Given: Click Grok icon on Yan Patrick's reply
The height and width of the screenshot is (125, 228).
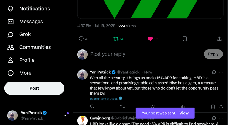Looking at the screenshot, I should (214, 72).
